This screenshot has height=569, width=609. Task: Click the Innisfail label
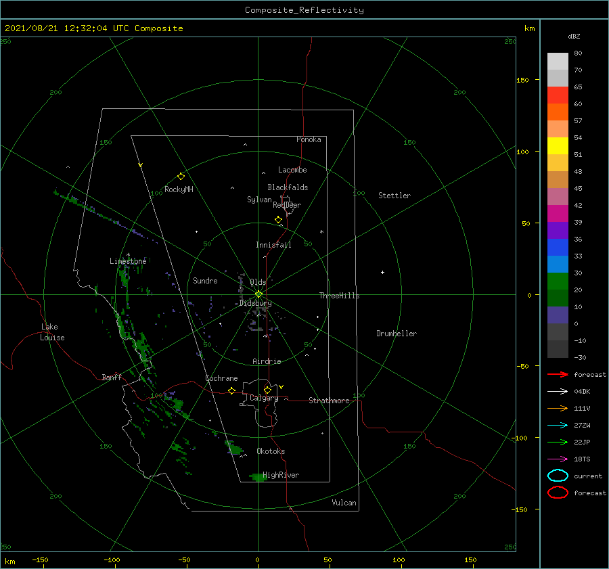[x=273, y=245]
